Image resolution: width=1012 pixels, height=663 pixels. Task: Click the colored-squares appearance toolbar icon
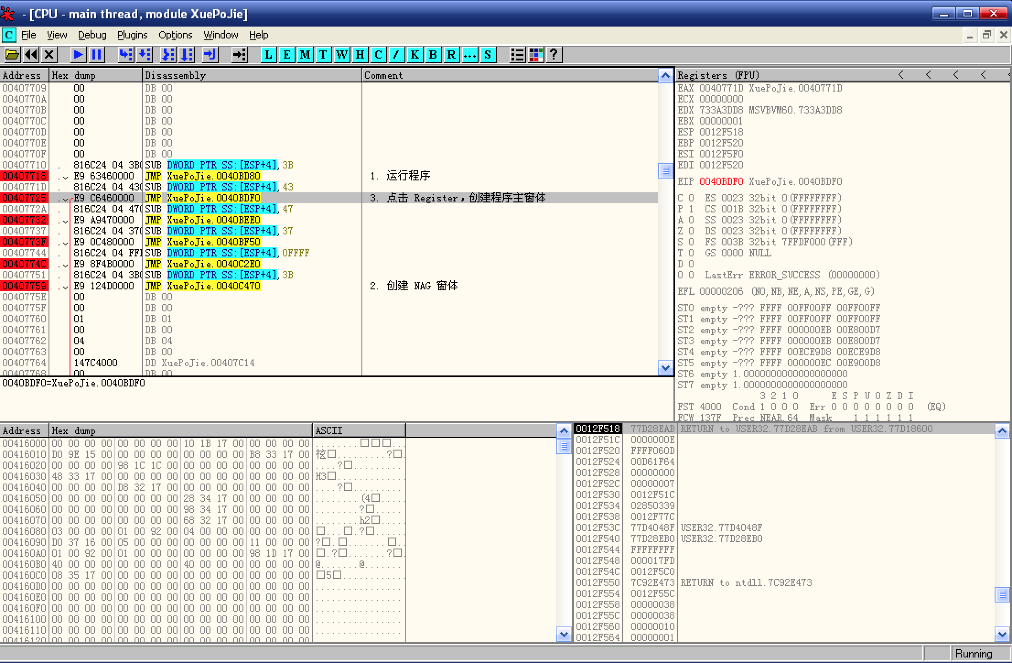pyautogui.click(x=536, y=54)
